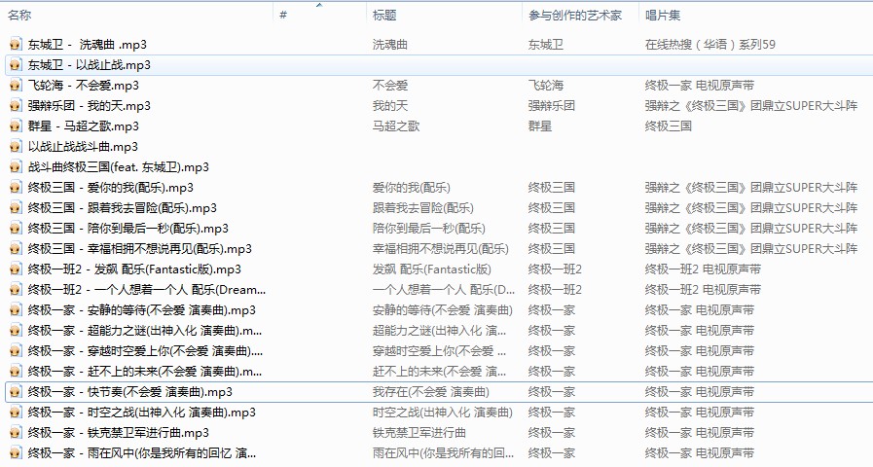Click title cell 我的天
Viewport: 873px width, 467px height.
[x=389, y=106]
